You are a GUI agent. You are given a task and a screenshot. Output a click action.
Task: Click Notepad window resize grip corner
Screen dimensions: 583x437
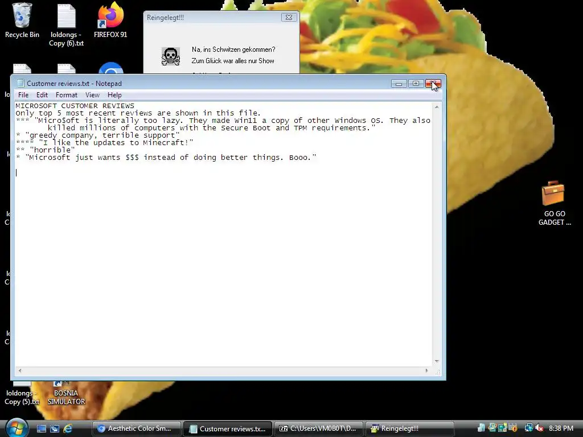[437, 371]
